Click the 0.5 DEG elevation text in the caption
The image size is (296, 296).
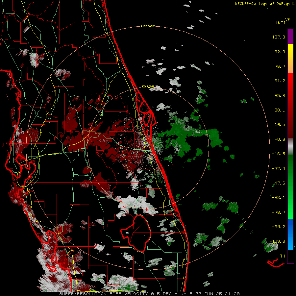pyautogui.click(x=161, y=294)
